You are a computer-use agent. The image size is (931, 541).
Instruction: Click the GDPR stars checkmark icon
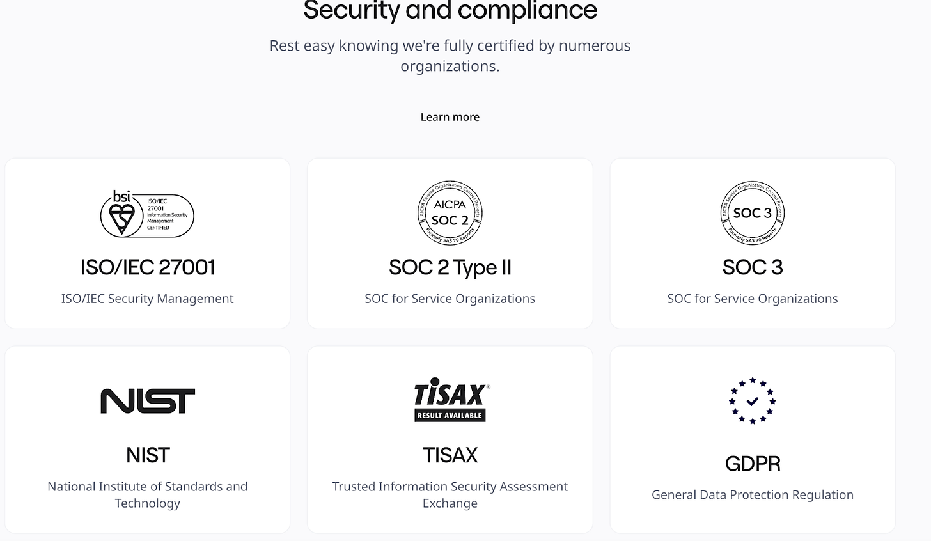tap(753, 401)
